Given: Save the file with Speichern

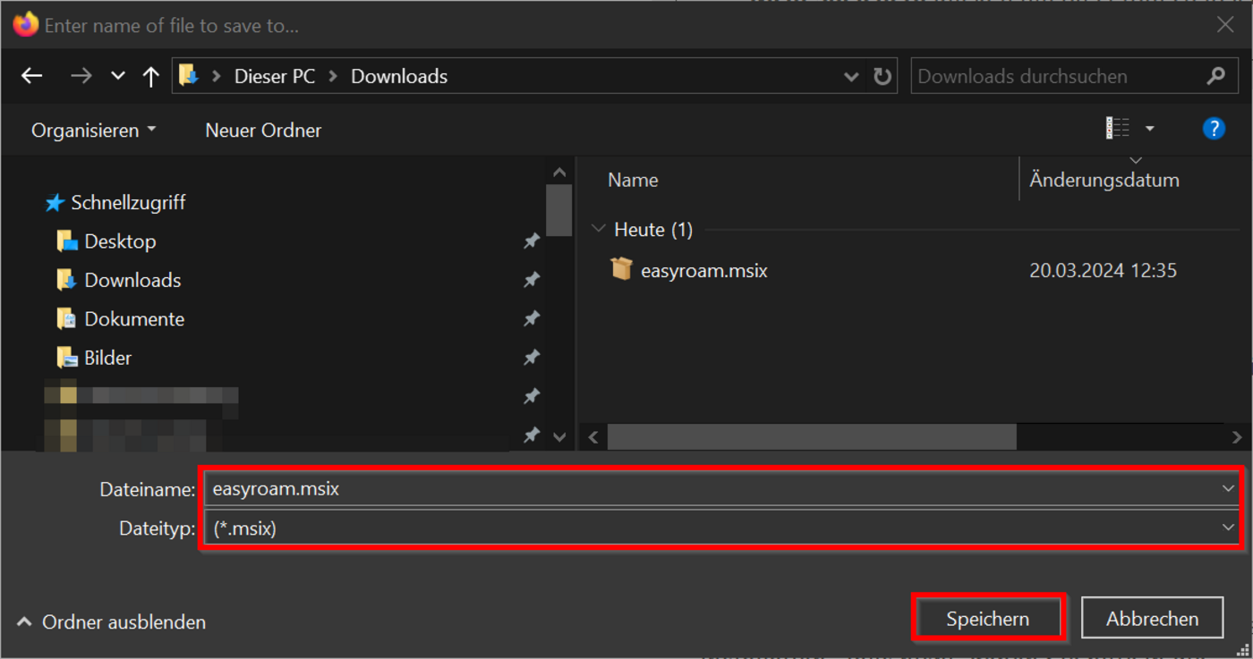Looking at the screenshot, I should 988,618.
